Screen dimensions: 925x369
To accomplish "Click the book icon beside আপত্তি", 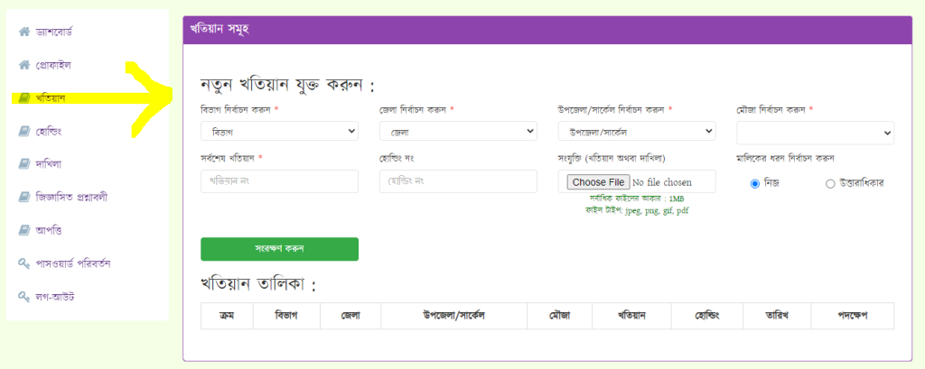I will 24,230.
